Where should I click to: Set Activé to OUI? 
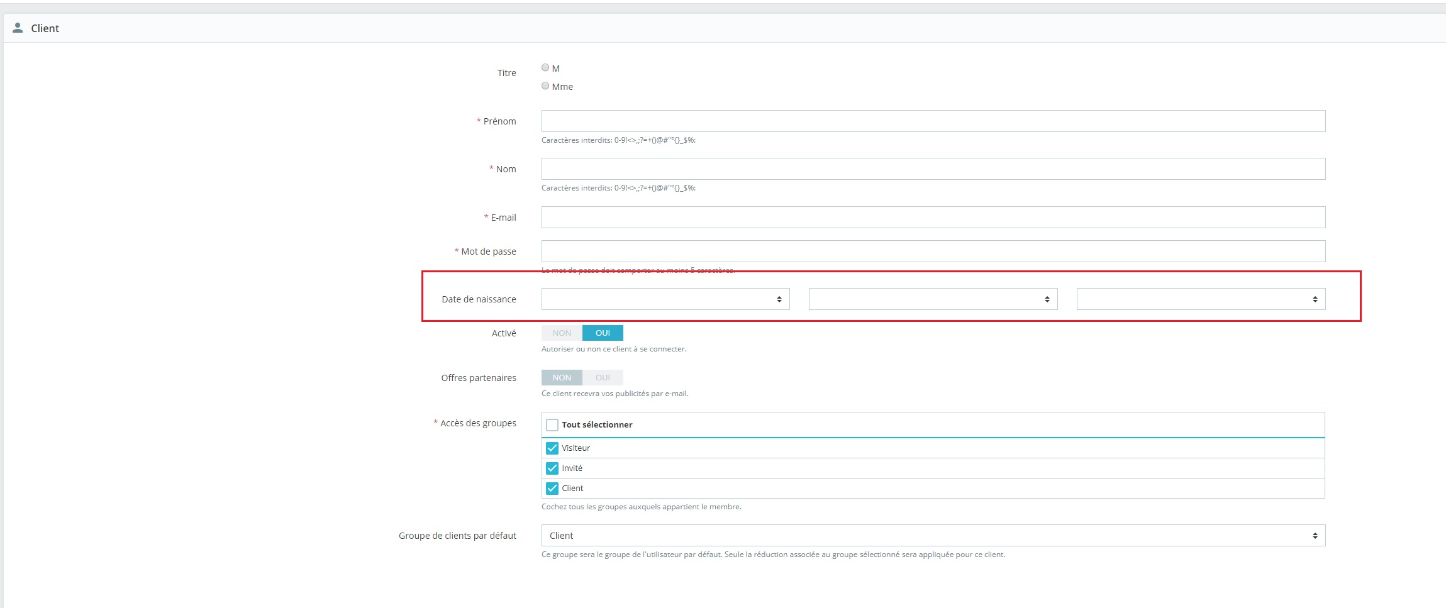603,333
